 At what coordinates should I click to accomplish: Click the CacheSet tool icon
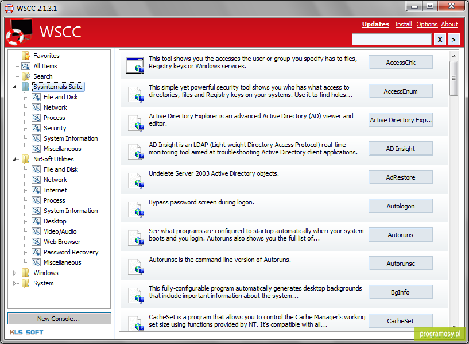(x=136, y=323)
